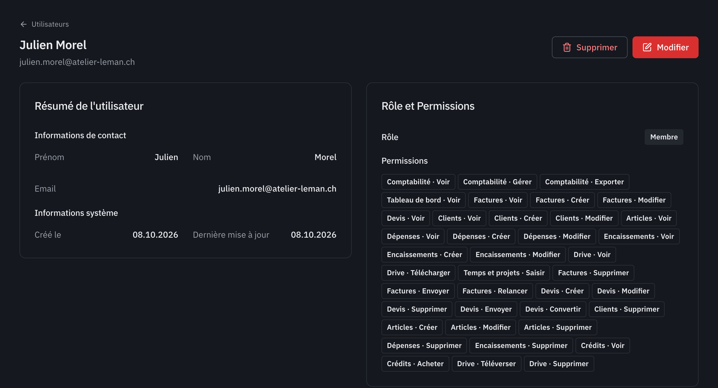The image size is (718, 388).
Task: Click the Articles · Supprimer tag
Action: [x=558, y=327]
